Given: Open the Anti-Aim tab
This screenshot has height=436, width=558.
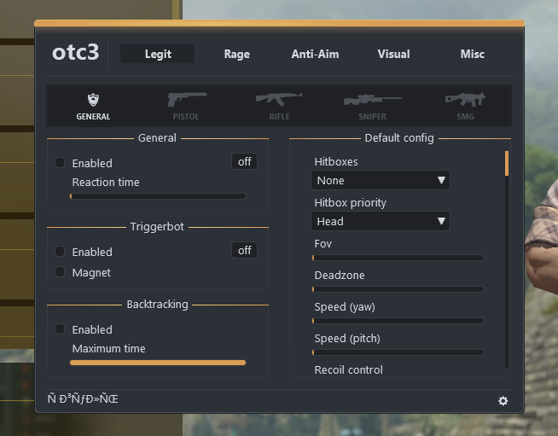Looking at the screenshot, I should (x=316, y=54).
